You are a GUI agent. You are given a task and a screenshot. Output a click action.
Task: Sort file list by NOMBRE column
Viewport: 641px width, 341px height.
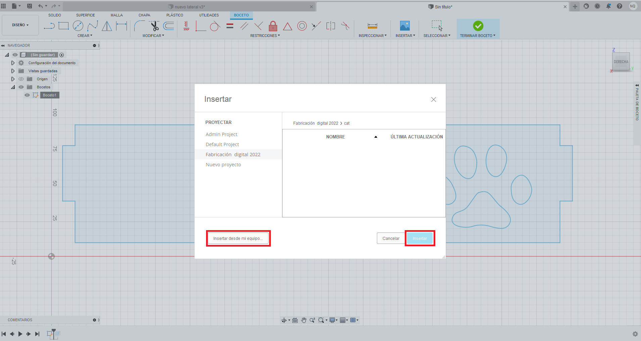pyautogui.click(x=336, y=137)
